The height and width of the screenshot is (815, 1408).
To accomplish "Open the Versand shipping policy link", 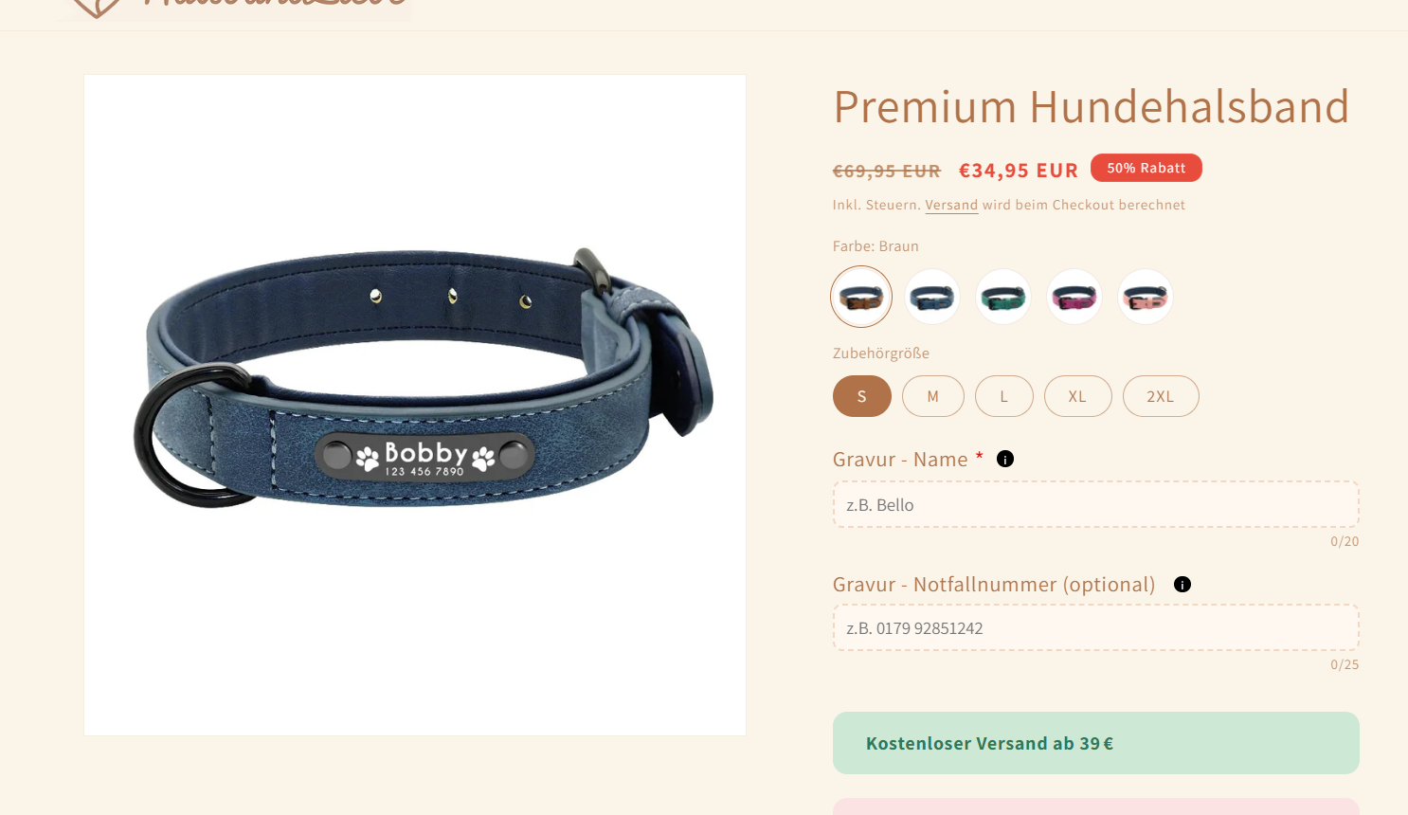I will point(951,205).
